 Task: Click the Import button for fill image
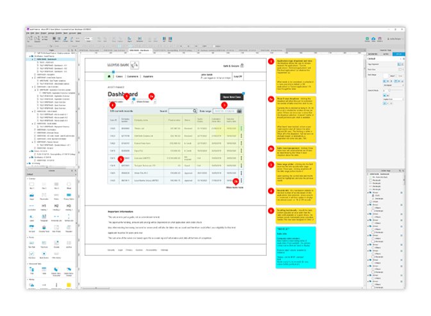coord(393,76)
